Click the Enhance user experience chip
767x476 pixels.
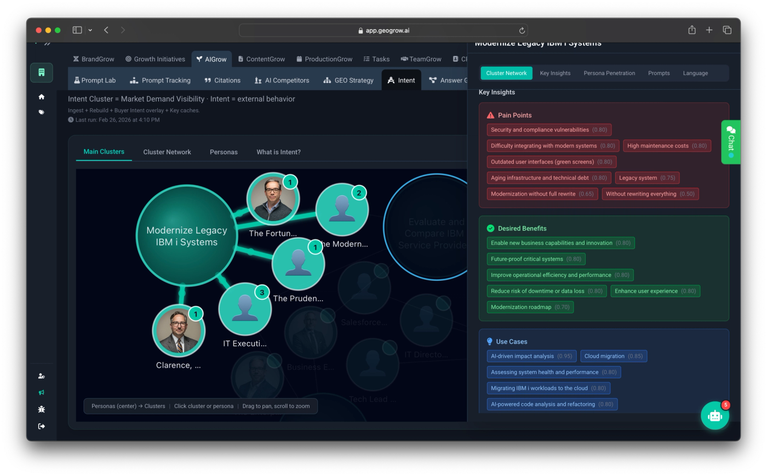[655, 291]
